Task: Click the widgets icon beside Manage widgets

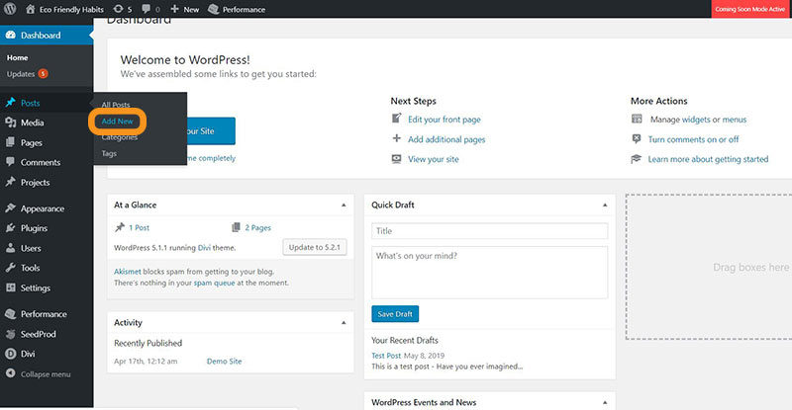Action: [637, 119]
